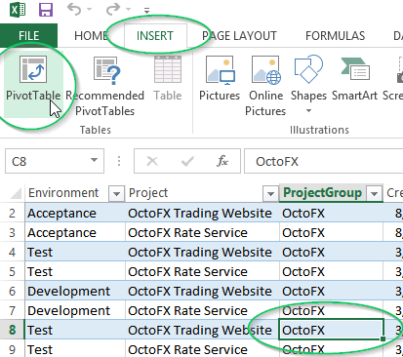
Task: Click the Undo arrow
Action: coord(74,10)
